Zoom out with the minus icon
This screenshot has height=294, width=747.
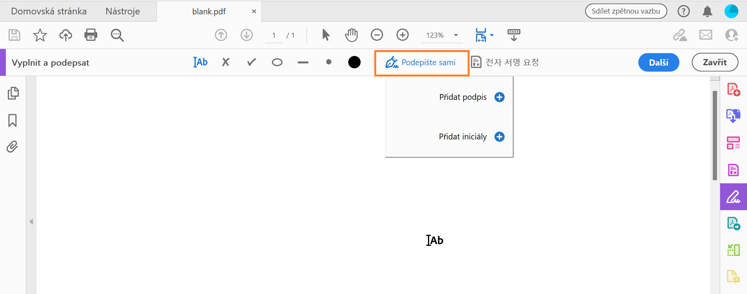[x=377, y=35]
